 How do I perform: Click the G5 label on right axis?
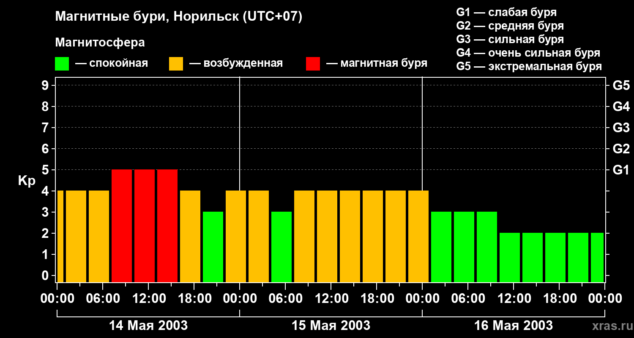[x=621, y=86]
